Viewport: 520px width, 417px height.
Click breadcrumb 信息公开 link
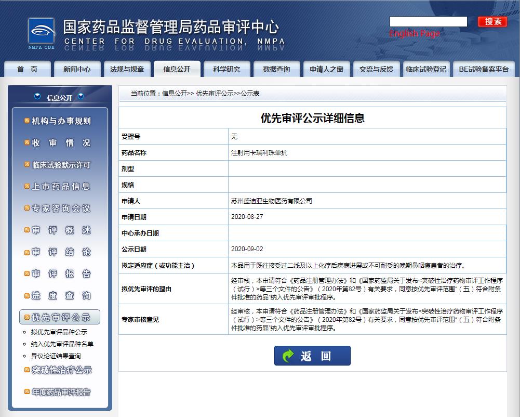pyautogui.click(x=175, y=94)
